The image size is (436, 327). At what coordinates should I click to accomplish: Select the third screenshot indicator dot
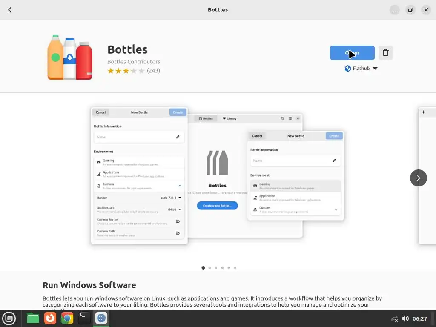pyautogui.click(x=216, y=268)
